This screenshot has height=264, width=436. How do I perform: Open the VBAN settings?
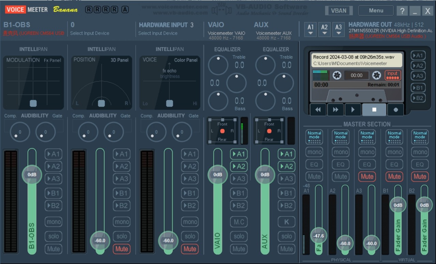(339, 11)
